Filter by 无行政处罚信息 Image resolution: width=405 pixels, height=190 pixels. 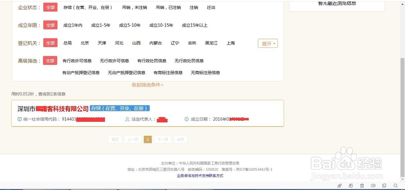coord(189,61)
